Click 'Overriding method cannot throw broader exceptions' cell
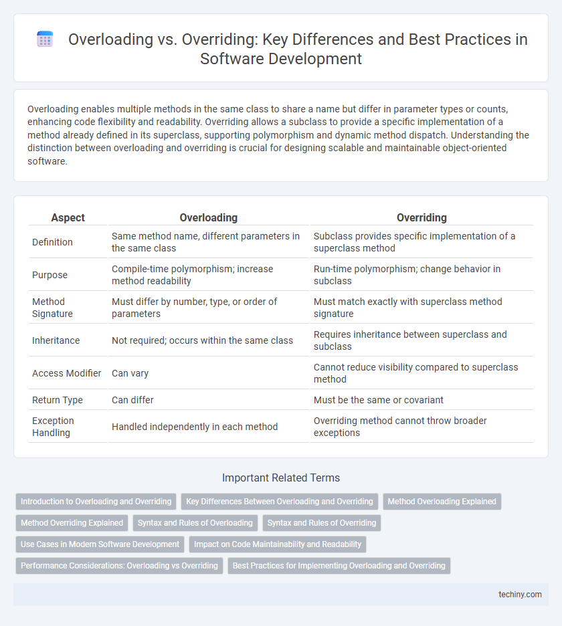The height and width of the screenshot is (626, 562). 421,427
